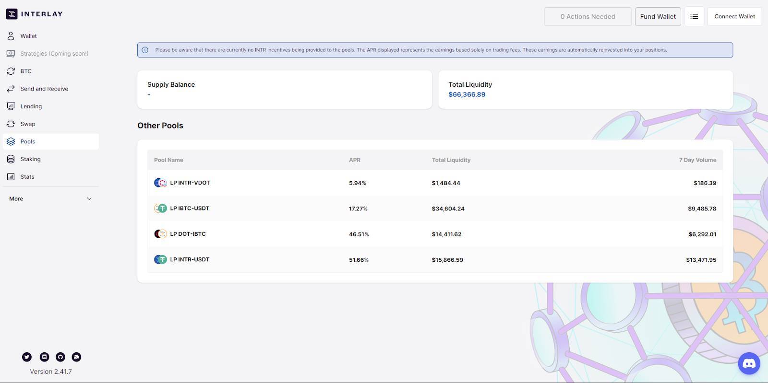Click the Strategies icon in sidebar
This screenshot has height=383, width=768.
click(x=11, y=54)
